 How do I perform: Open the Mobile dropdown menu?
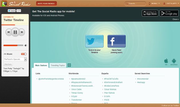(x=154, y=3)
